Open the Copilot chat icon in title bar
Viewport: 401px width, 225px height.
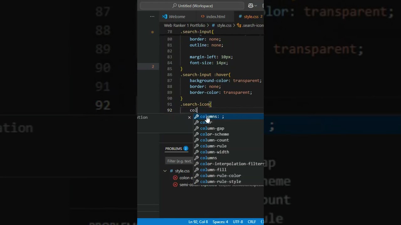(x=251, y=6)
